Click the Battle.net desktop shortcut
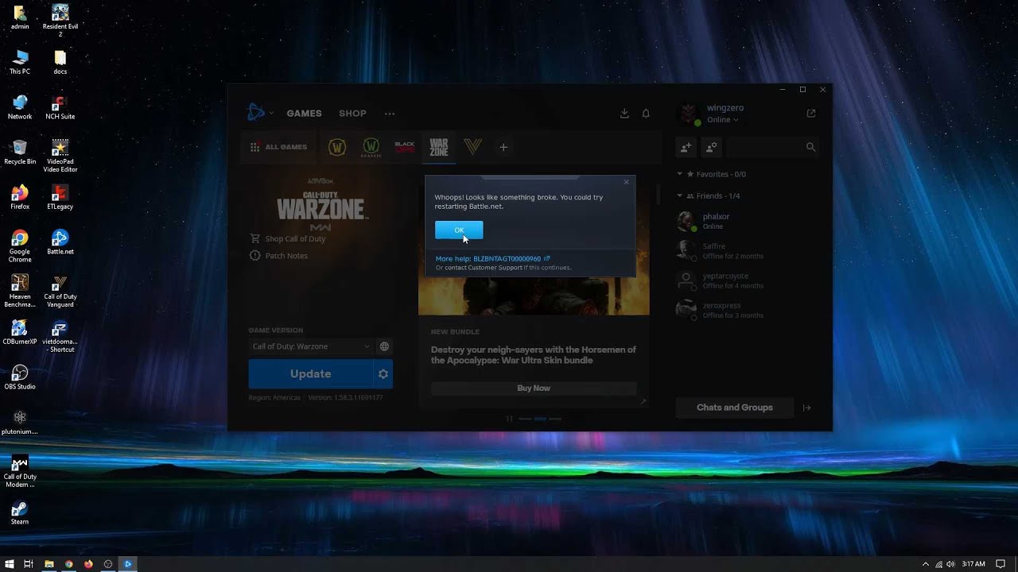The height and width of the screenshot is (572, 1018). coord(60,242)
